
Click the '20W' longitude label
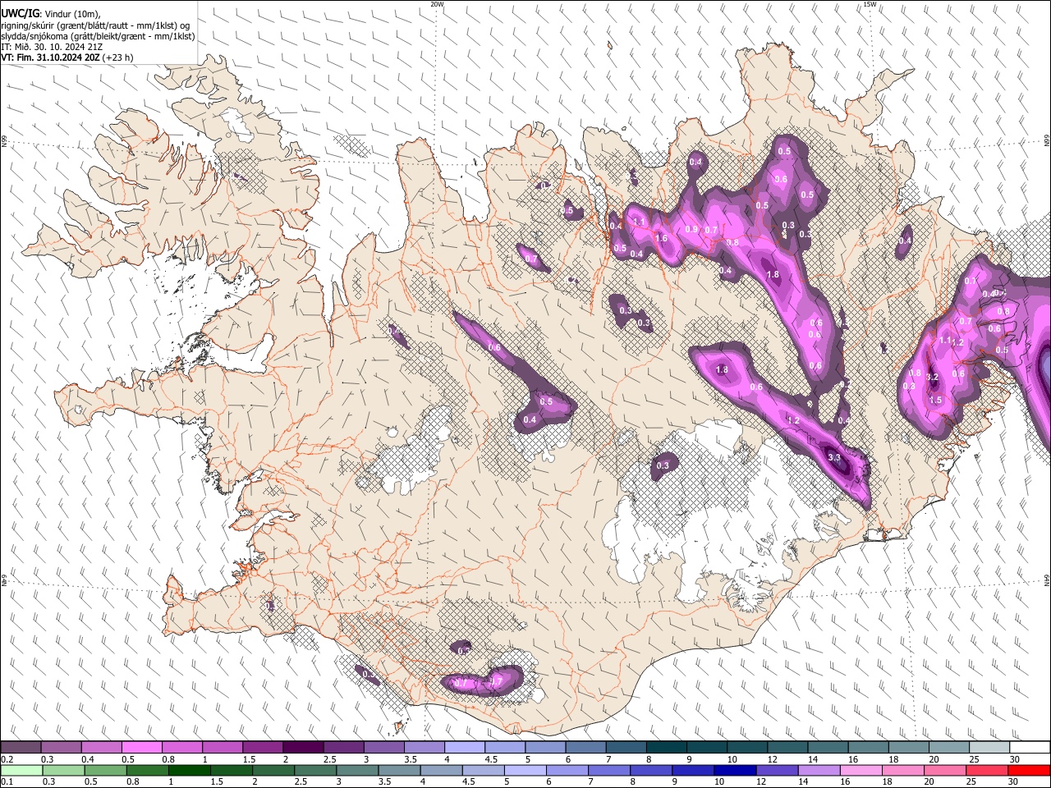[437, 4]
